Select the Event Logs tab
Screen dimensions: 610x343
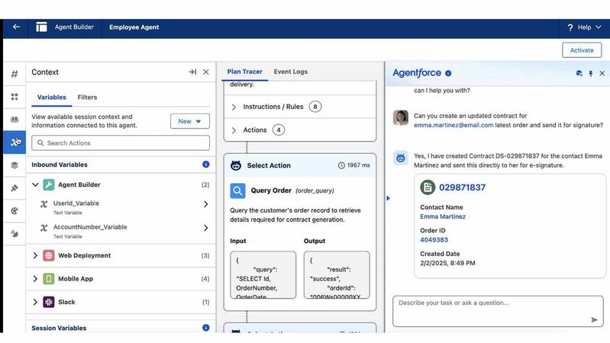(291, 72)
